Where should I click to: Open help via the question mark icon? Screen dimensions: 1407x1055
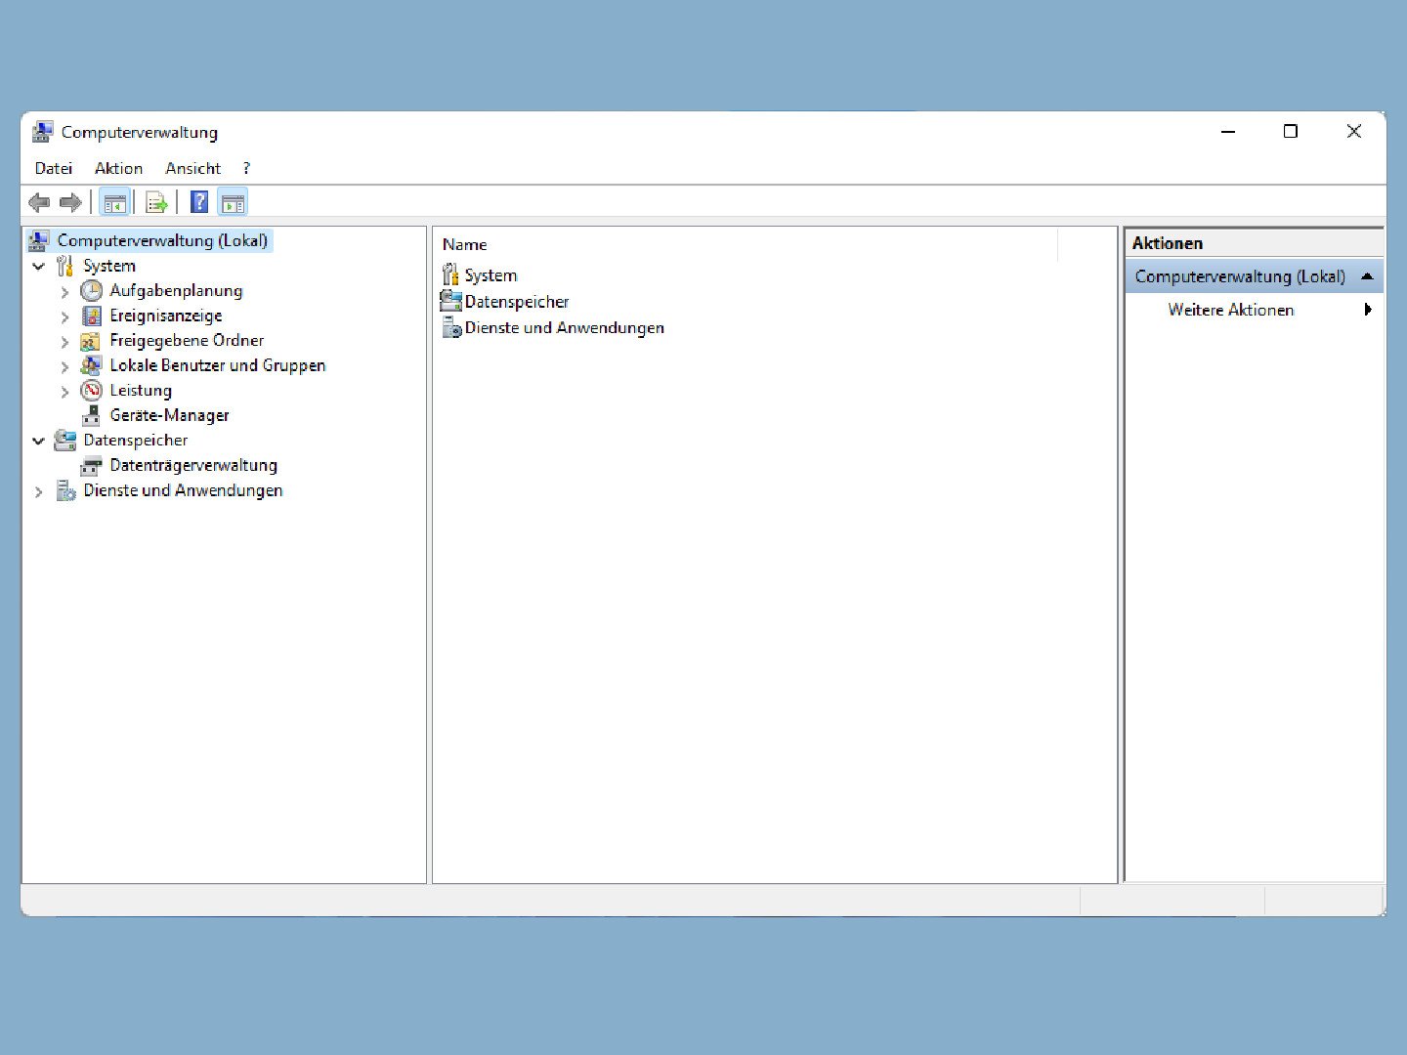(x=199, y=203)
